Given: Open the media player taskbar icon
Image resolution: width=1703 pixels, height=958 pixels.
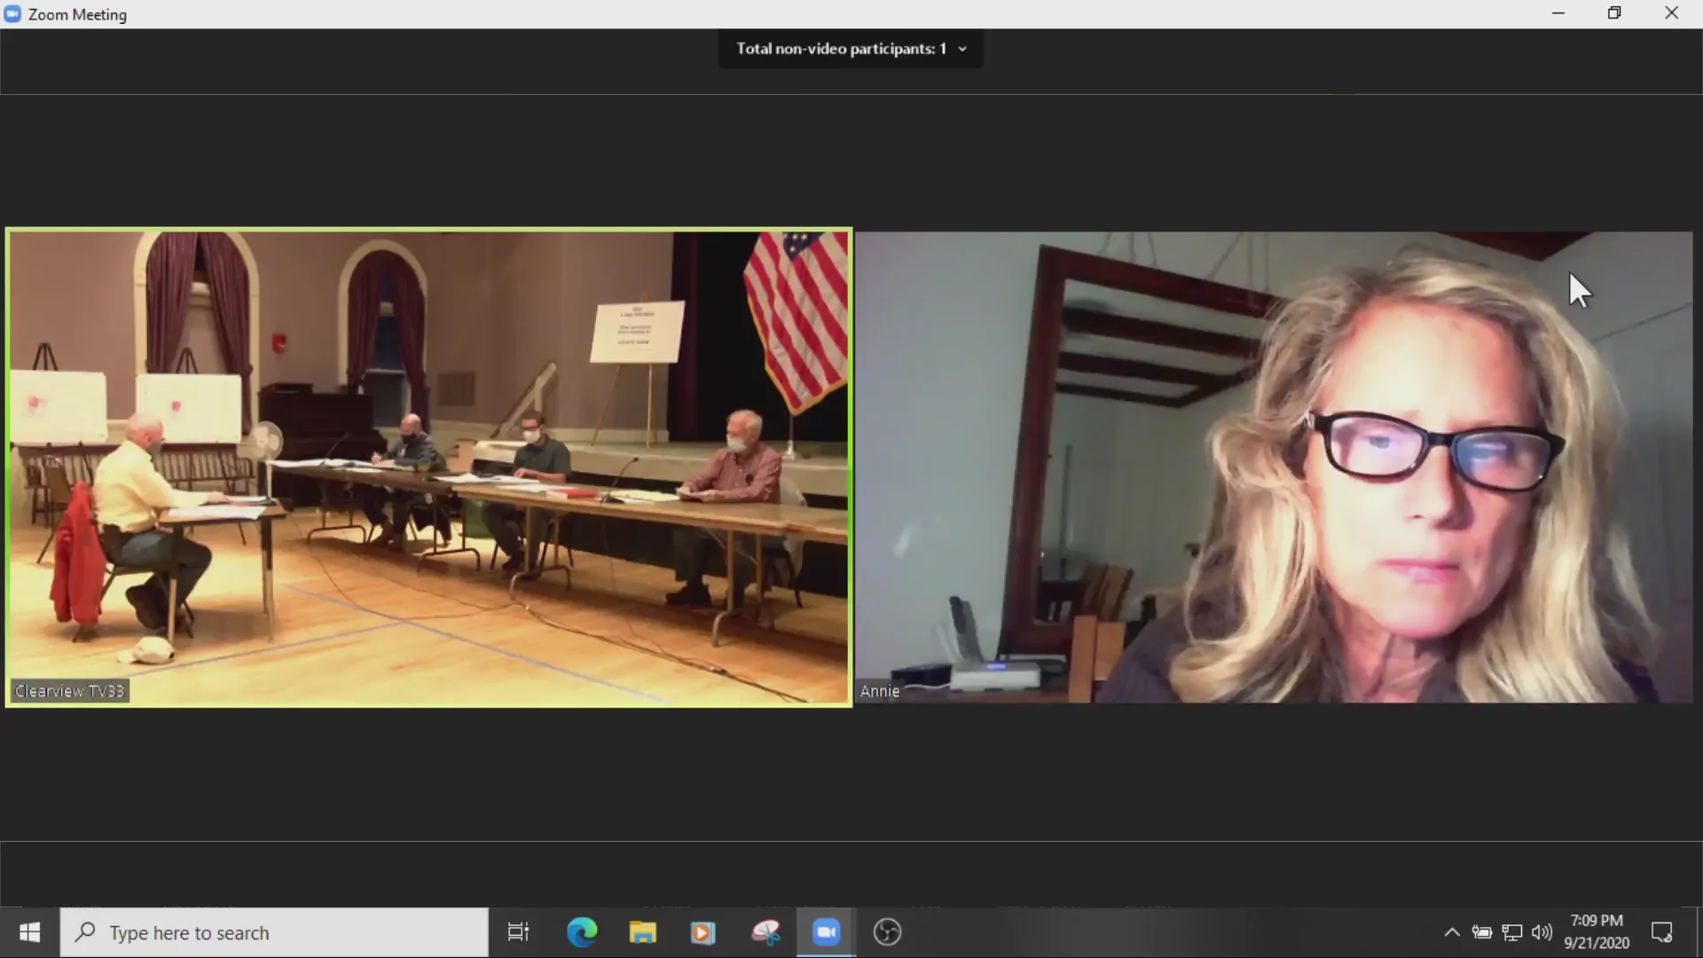Looking at the screenshot, I should click(702, 932).
